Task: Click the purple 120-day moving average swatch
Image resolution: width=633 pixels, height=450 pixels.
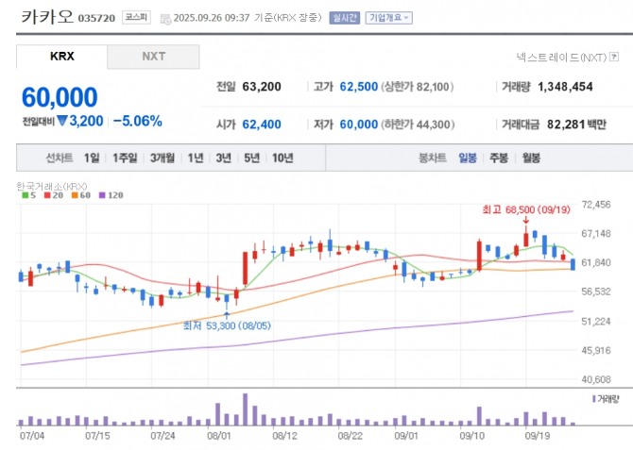Action: (x=102, y=195)
